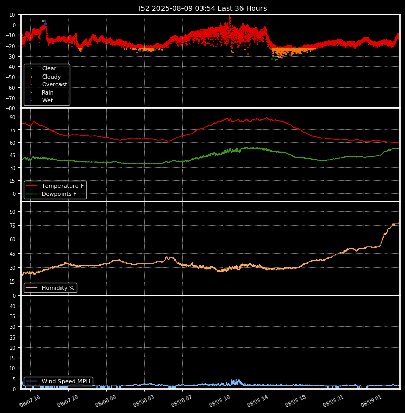Screen dimensions: 405x413
Task: Click the '5' y-axis label of wind chart
Action: (14, 379)
